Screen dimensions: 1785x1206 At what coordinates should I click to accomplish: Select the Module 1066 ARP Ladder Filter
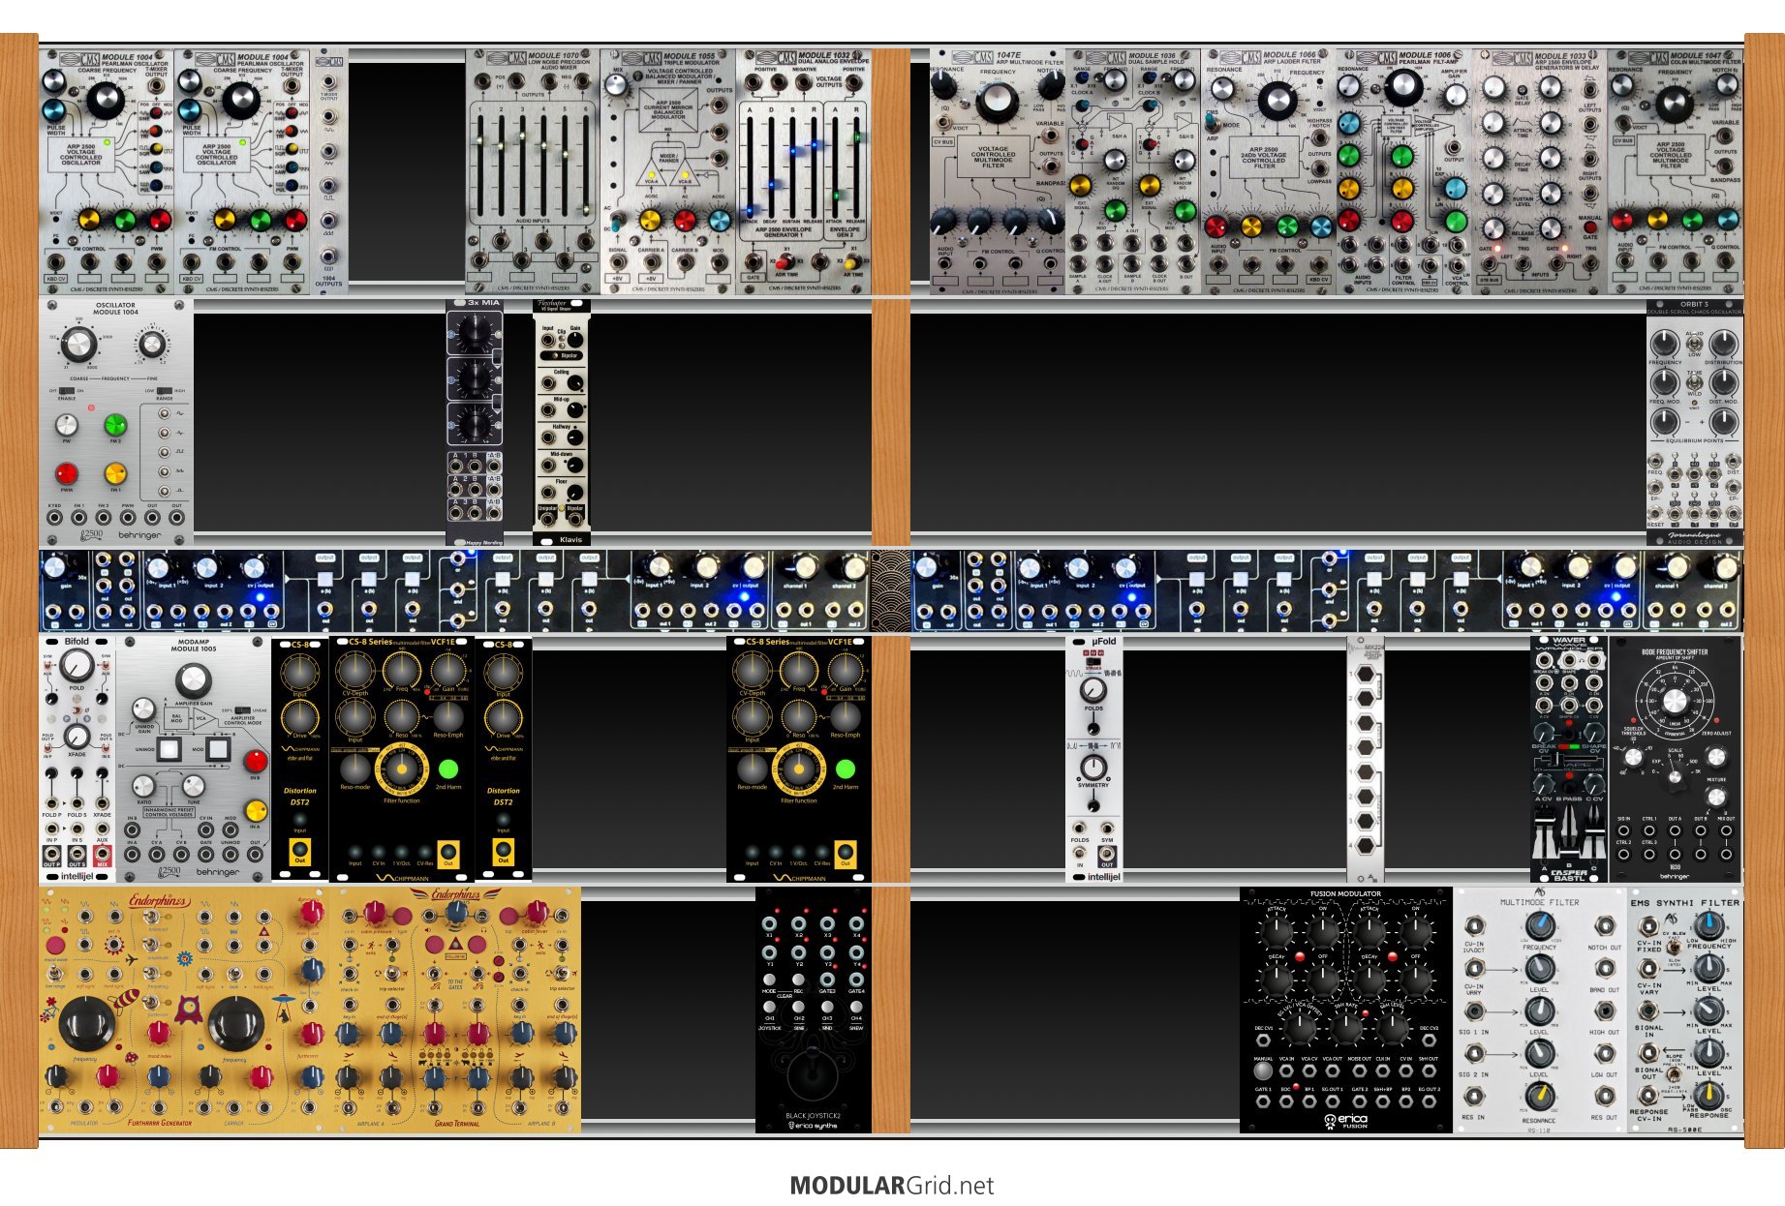(1269, 171)
